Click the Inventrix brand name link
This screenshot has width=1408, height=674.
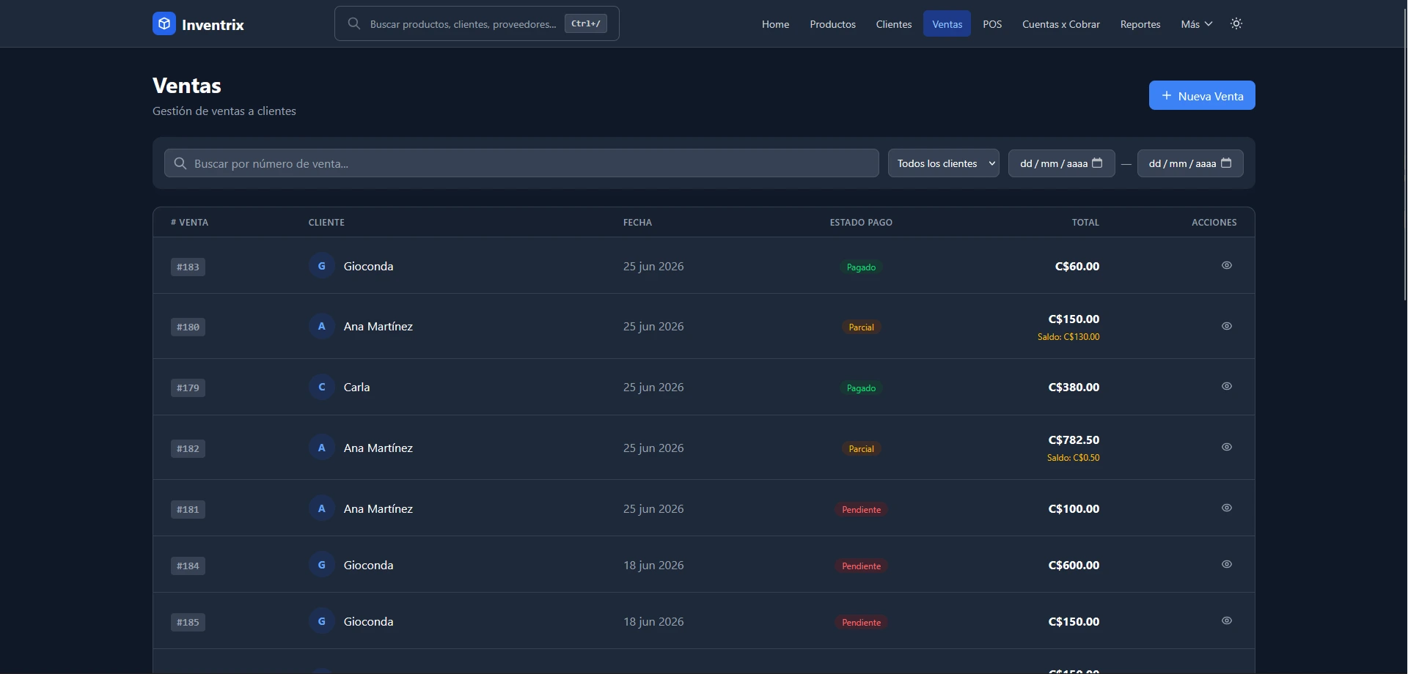tap(213, 24)
